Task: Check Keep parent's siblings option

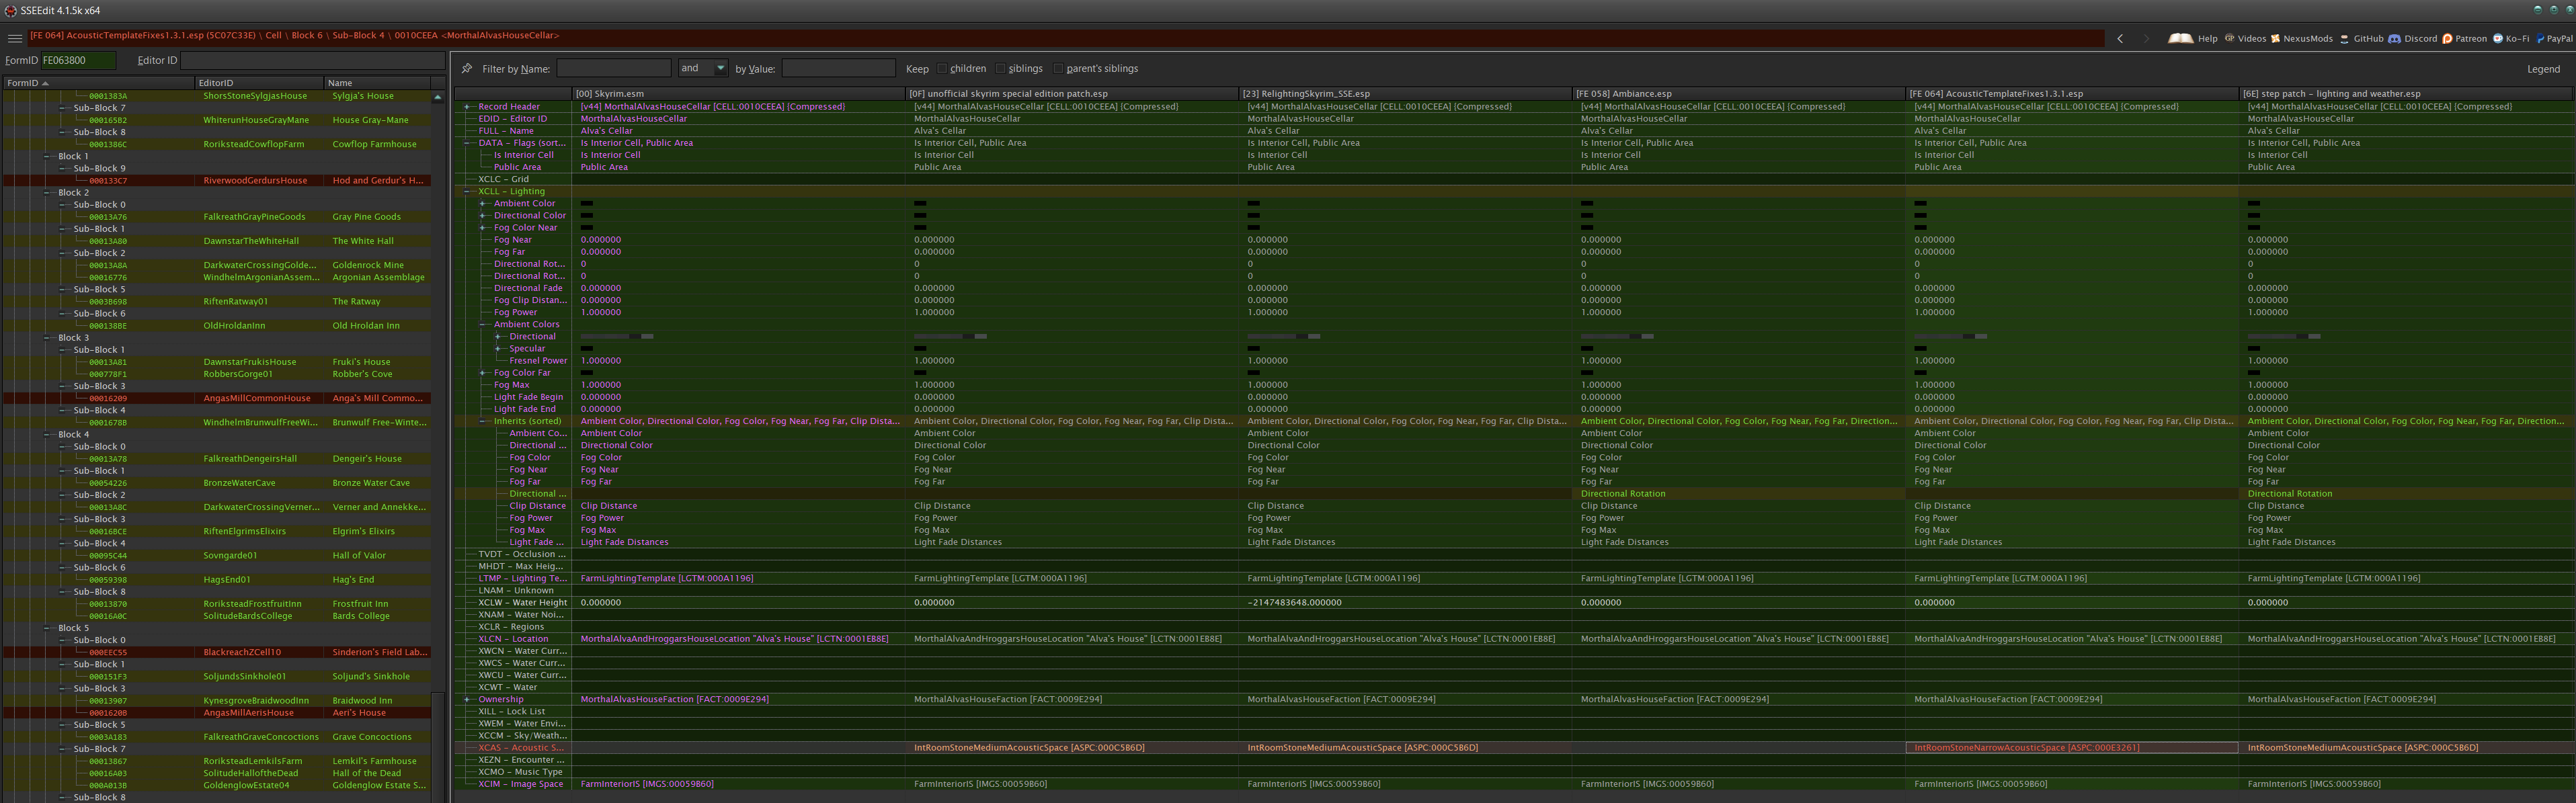Action: point(1058,69)
